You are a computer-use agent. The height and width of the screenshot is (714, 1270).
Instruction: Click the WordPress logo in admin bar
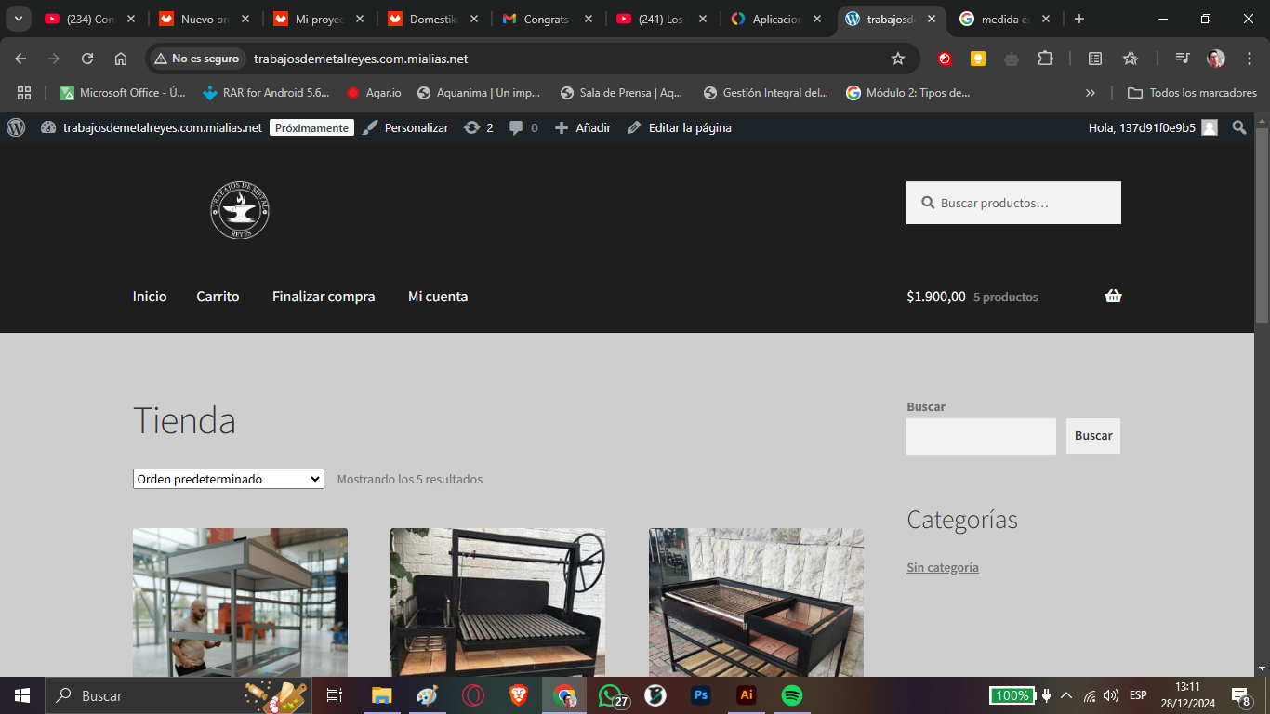coord(16,127)
